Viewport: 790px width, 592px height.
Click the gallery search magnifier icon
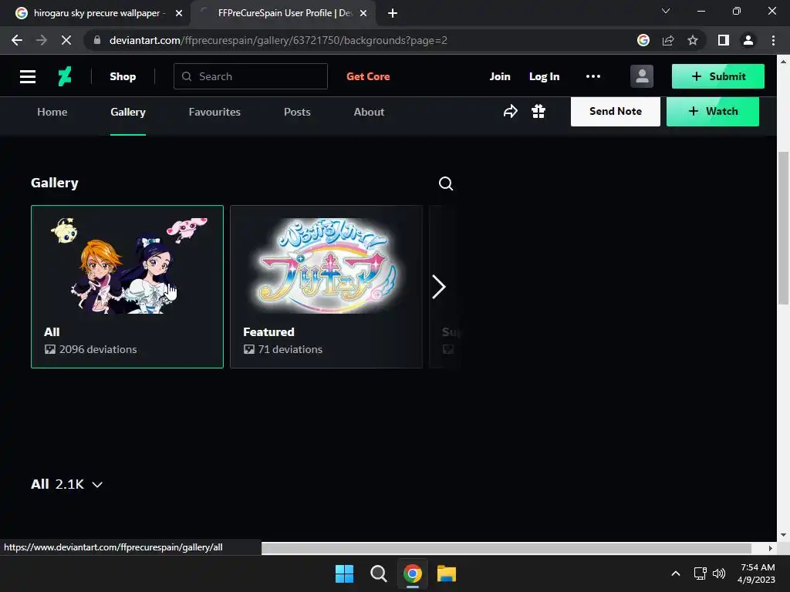pyautogui.click(x=445, y=183)
